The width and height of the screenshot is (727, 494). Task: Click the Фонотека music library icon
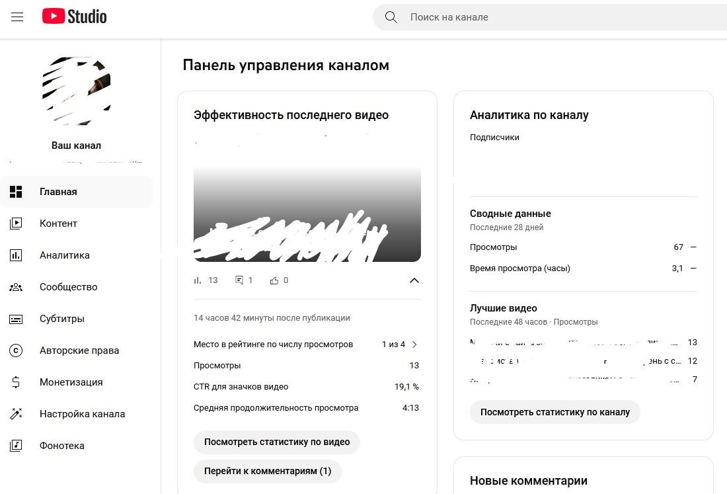coord(16,446)
